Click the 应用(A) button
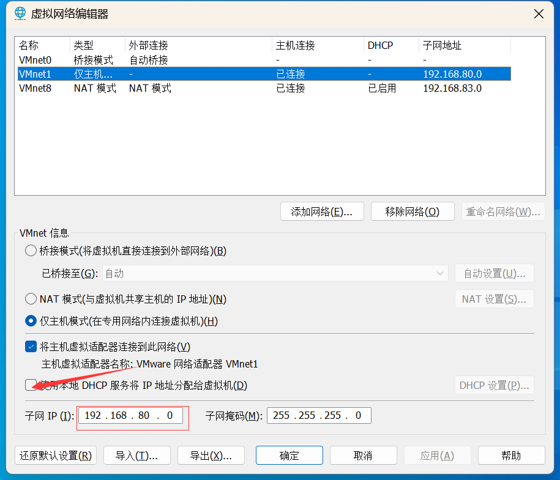This screenshot has height=480, width=560. coord(437,456)
